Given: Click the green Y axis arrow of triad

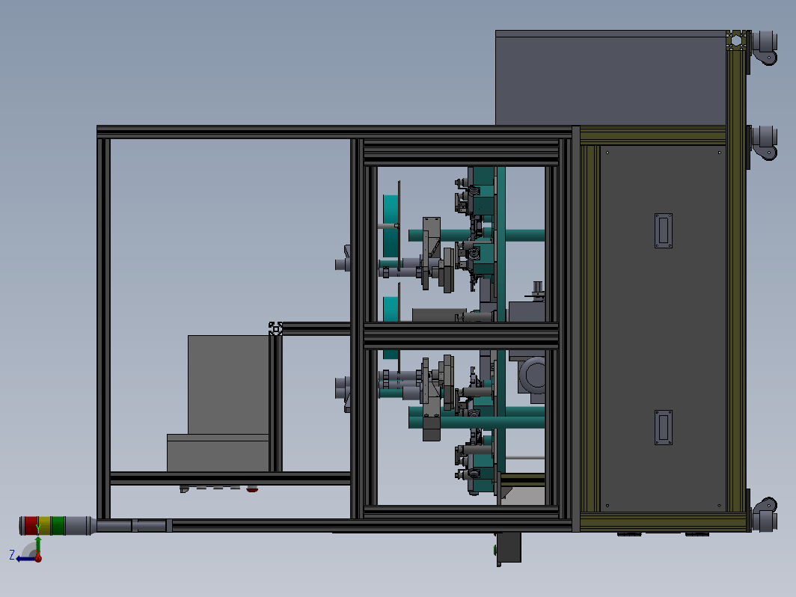Looking at the screenshot, I should coord(37,545).
